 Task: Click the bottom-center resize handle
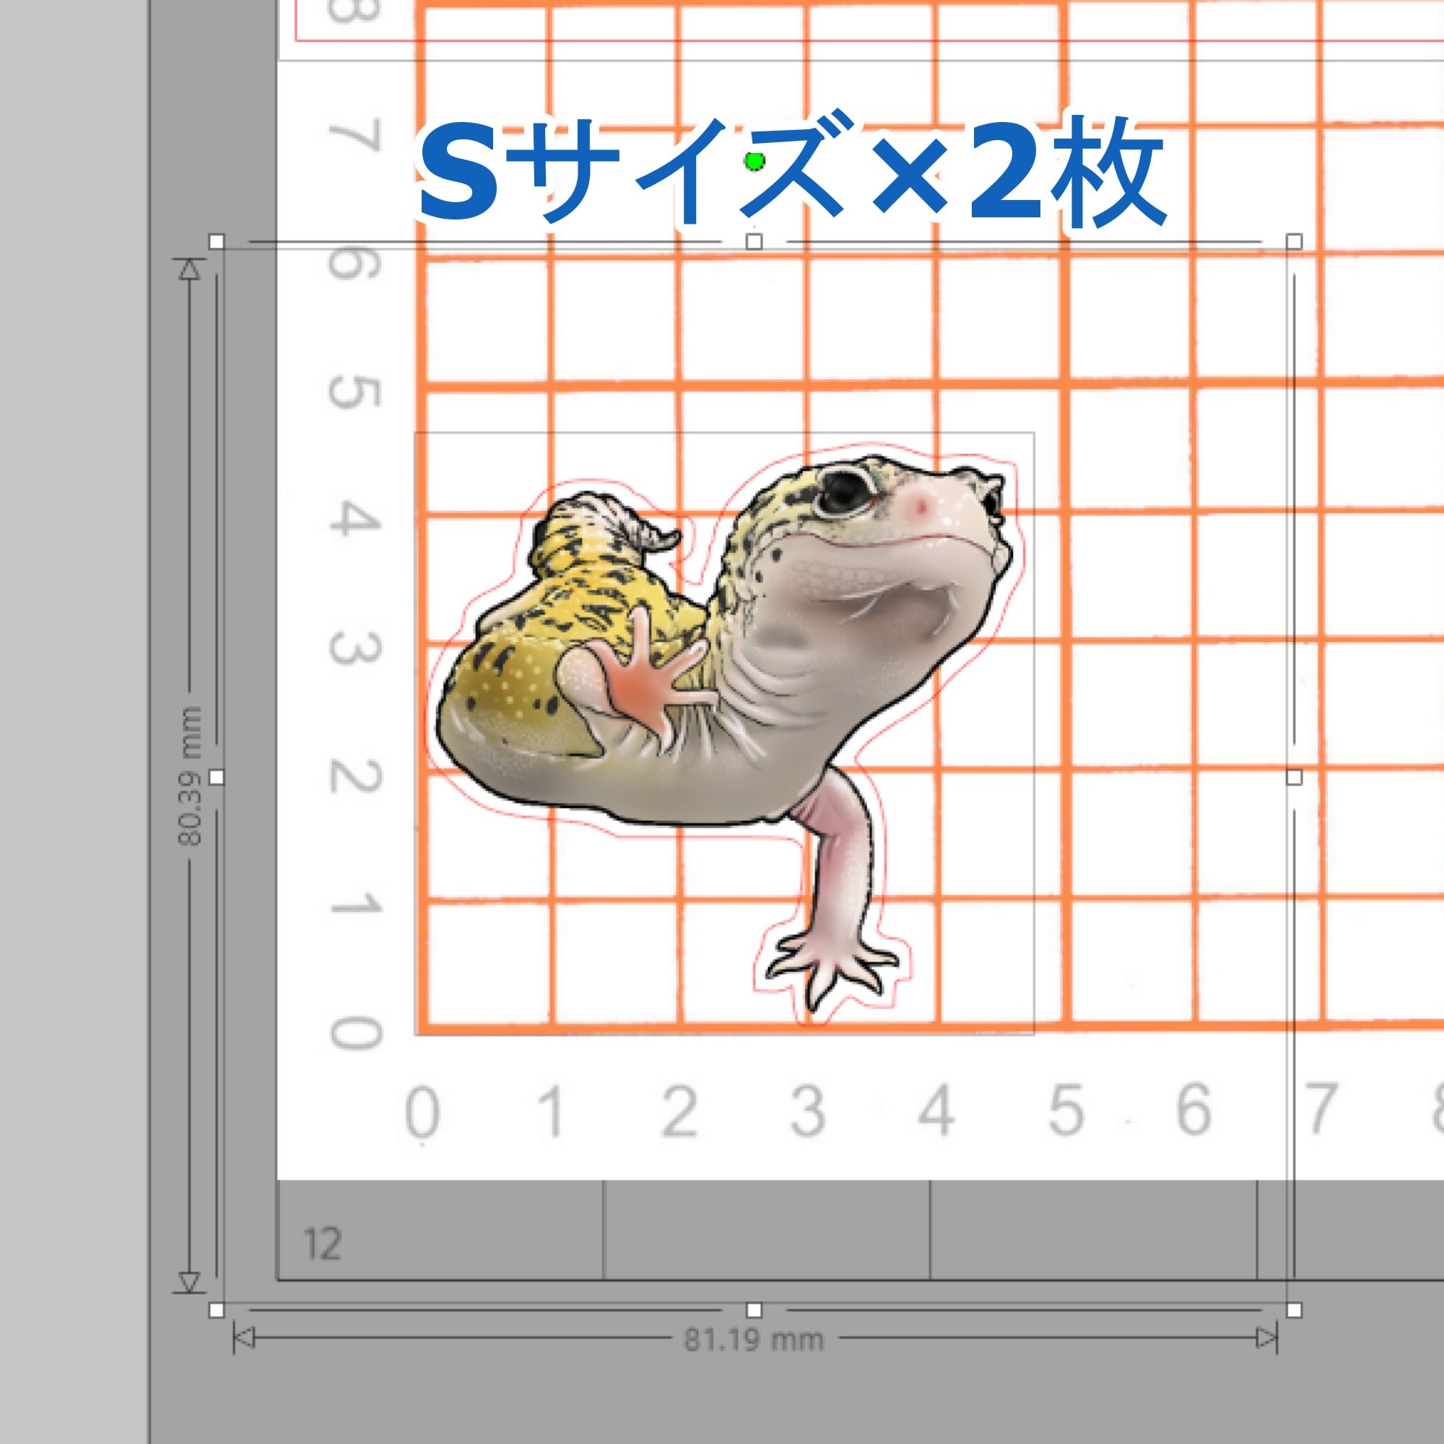click(754, 1310)
